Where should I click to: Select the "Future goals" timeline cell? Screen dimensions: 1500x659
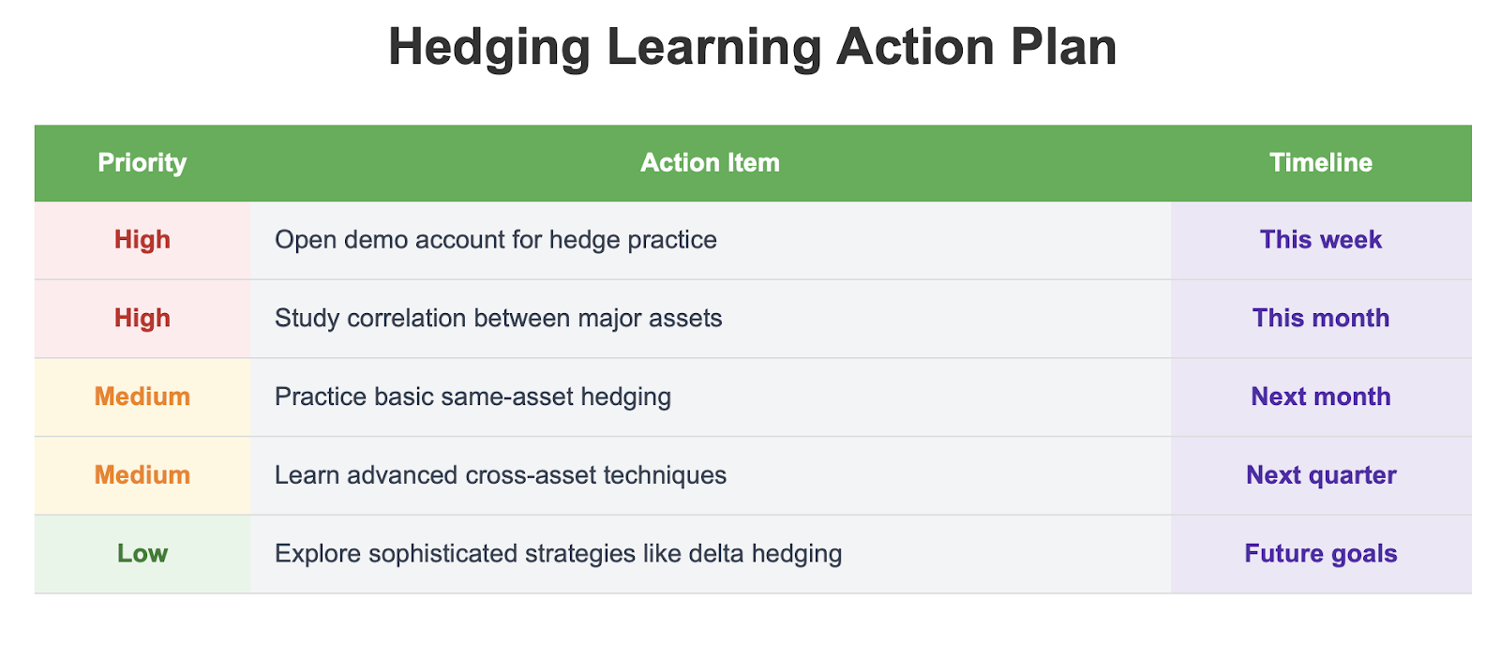1320,554
